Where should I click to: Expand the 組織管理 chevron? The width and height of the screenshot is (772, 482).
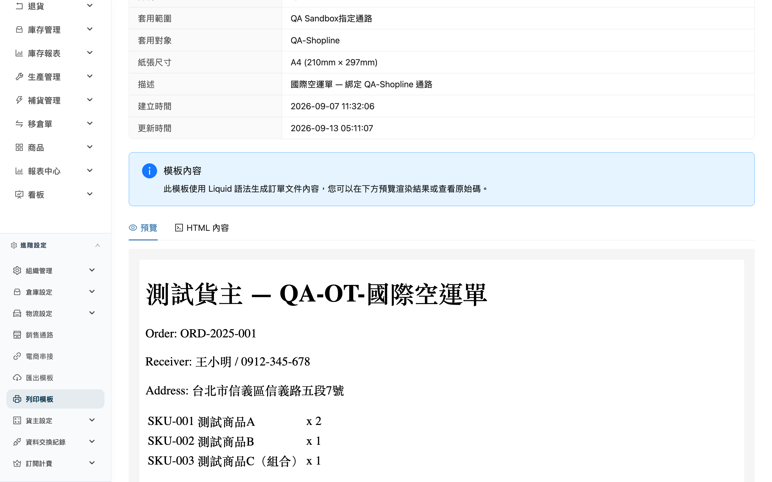click(x=92, y=270)
